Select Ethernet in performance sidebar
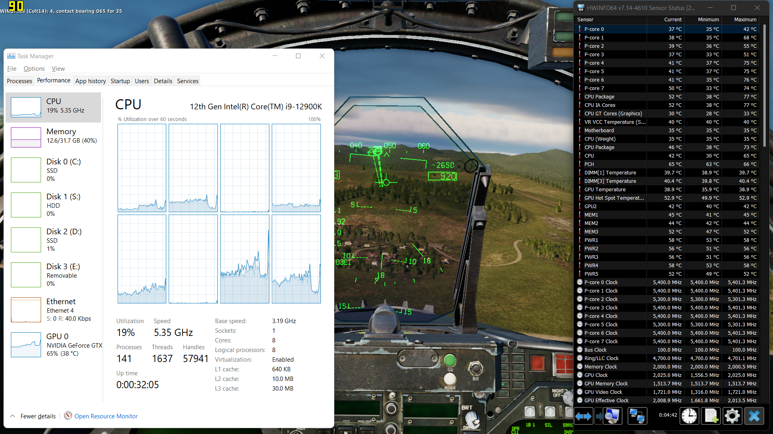The image size is (773, 434). [54, 310]
